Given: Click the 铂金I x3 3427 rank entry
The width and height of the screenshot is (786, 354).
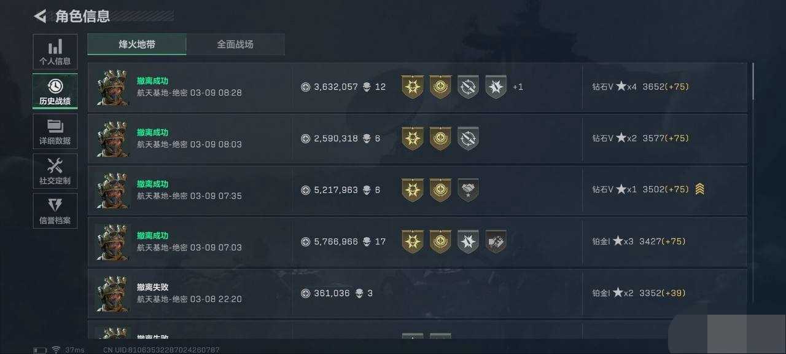Looking at the screenshot, I should point(639,242).
